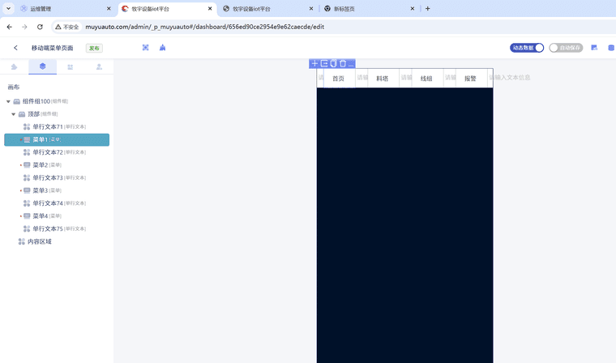Click the 线组 menu item on canvas
Viewport: 616px width, 363px height.
click(x=426, y=79)
